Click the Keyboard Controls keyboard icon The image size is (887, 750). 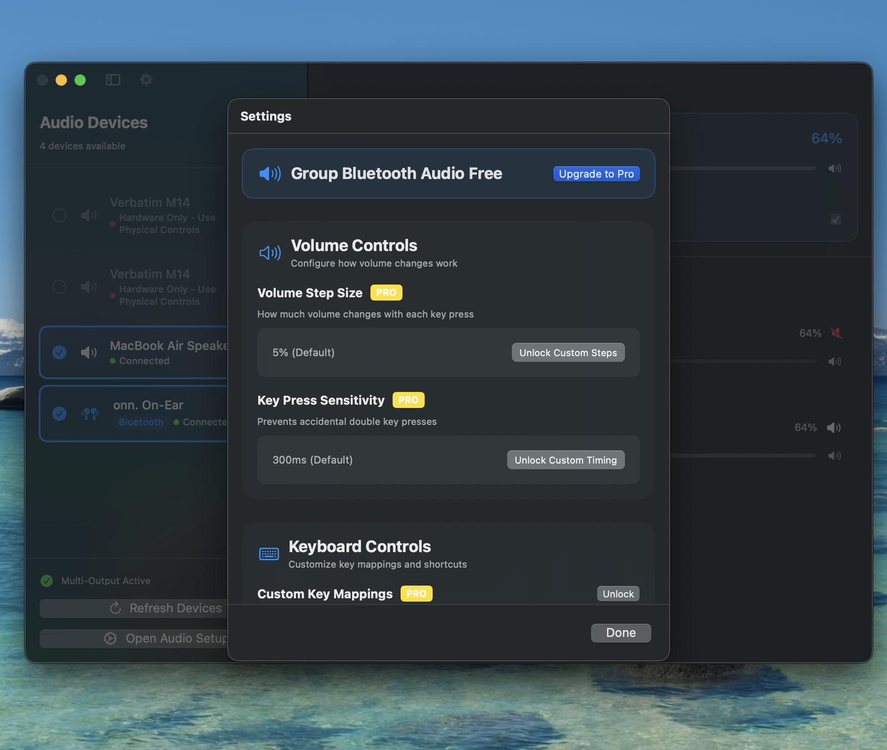click(269, 554)
